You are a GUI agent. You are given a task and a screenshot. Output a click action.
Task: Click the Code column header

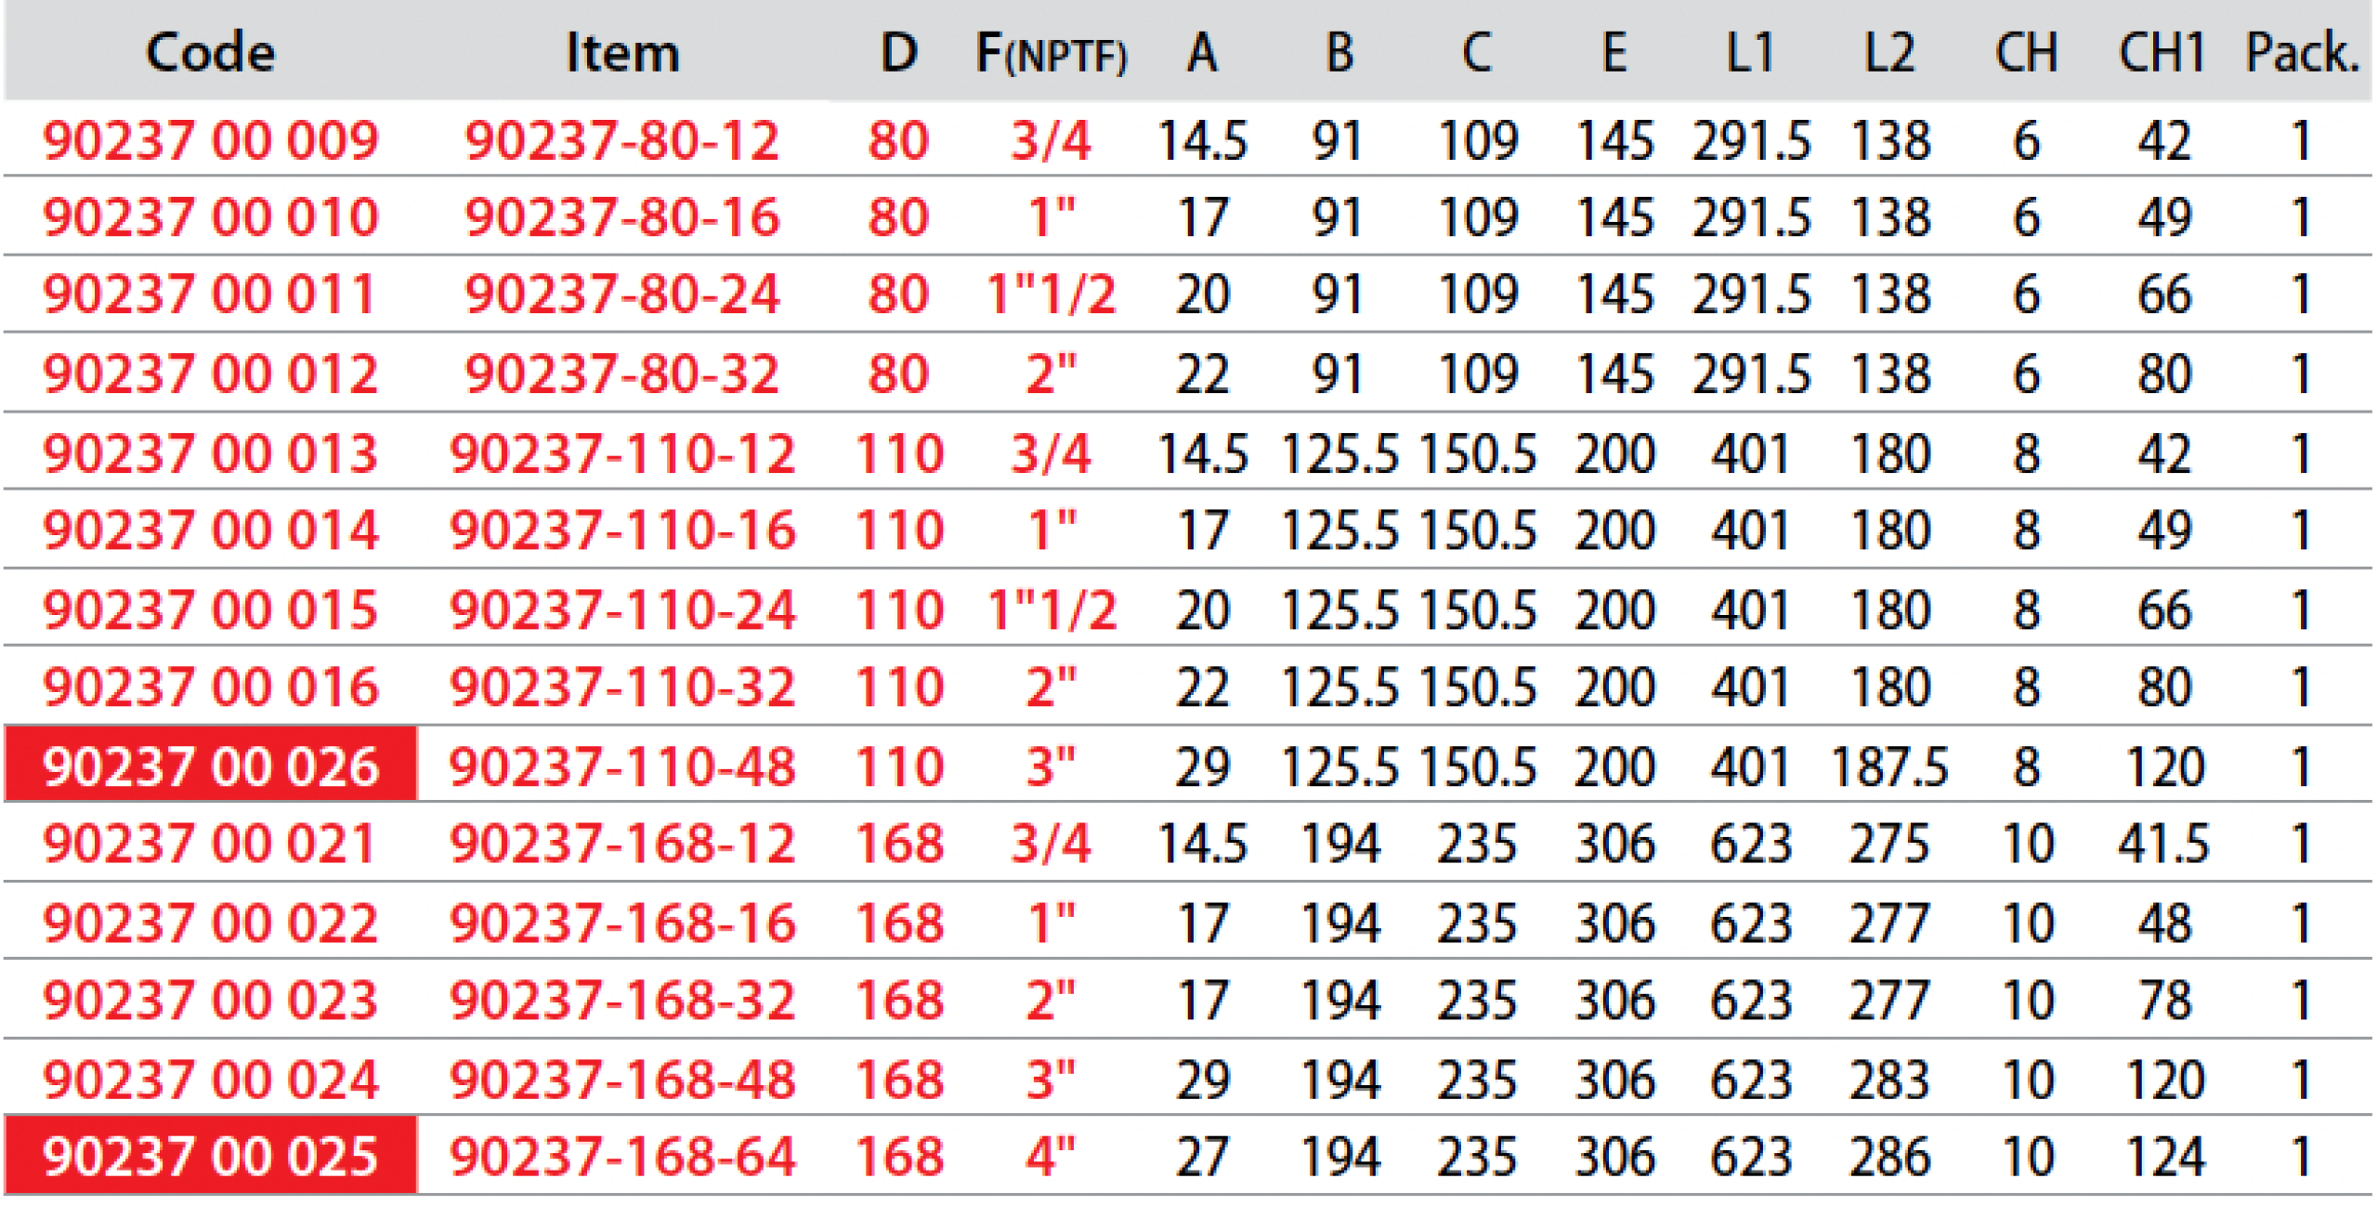point(211,52)
